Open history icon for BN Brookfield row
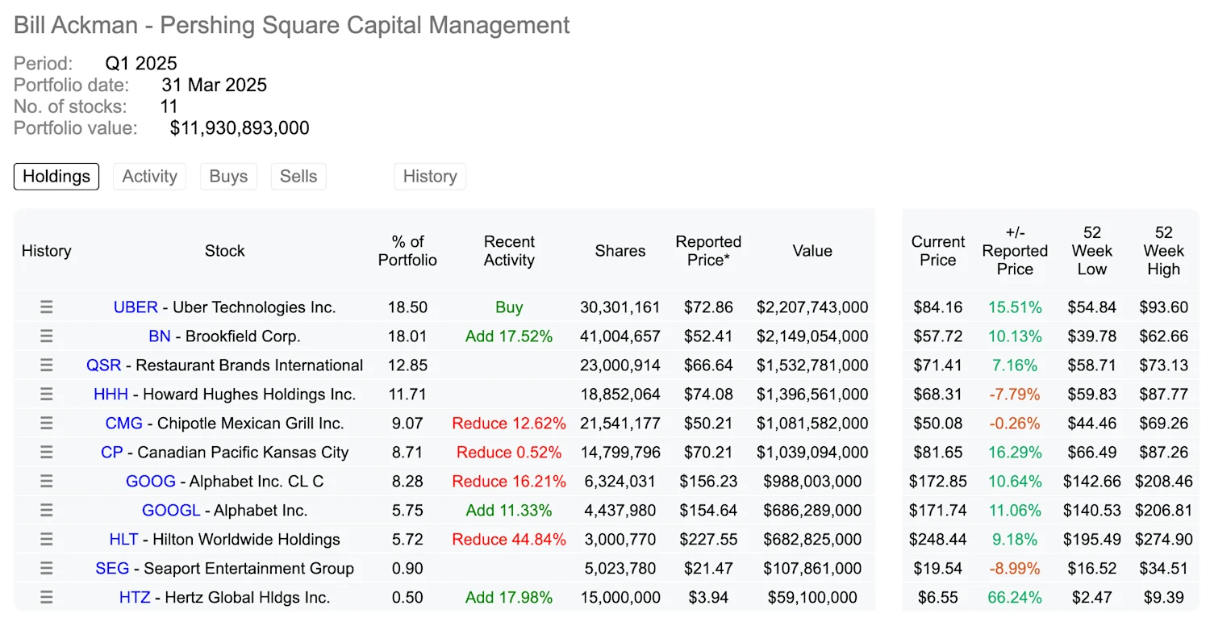The height and width of the screenshot is (618, 1210). [47, 336]
